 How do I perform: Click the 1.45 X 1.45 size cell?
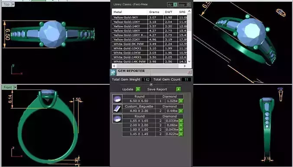coord(139,134)
